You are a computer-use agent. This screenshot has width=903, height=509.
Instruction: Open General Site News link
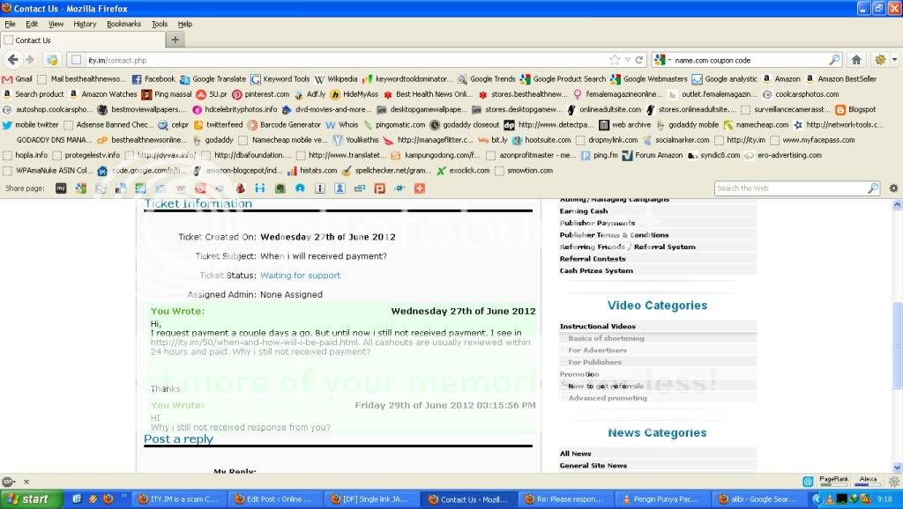point(593,466)
